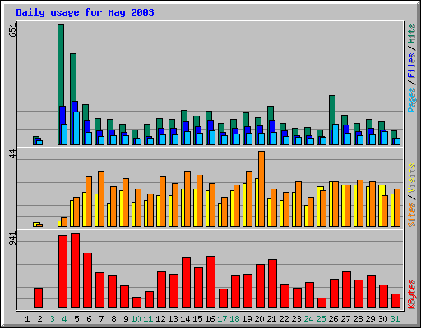Screen dimensions: 421x328
Task: Click the light-blue pages bar for day 5
Action: (x=76, y=128)
